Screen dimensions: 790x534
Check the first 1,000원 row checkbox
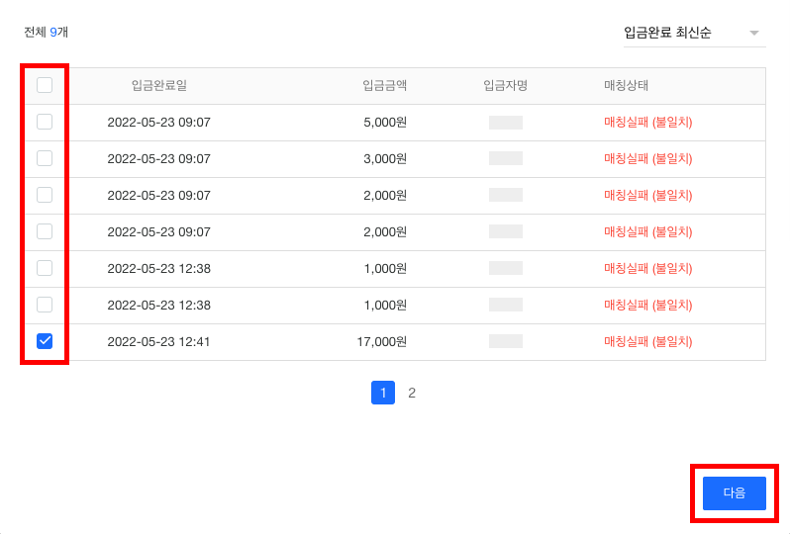[45, 268]
